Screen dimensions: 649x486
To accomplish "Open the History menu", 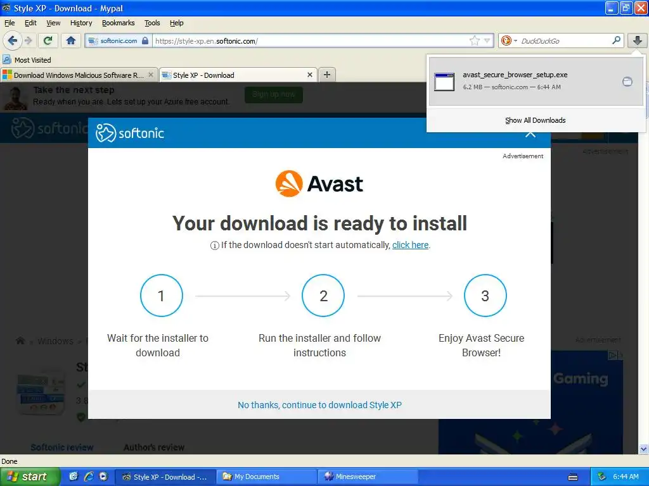I will point(81,23).
